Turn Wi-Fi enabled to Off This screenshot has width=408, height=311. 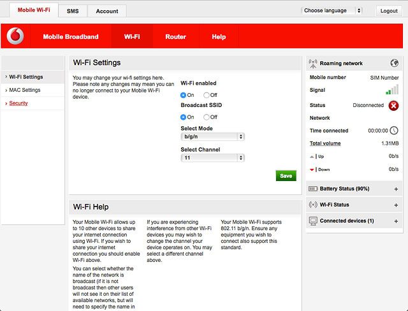207,95
